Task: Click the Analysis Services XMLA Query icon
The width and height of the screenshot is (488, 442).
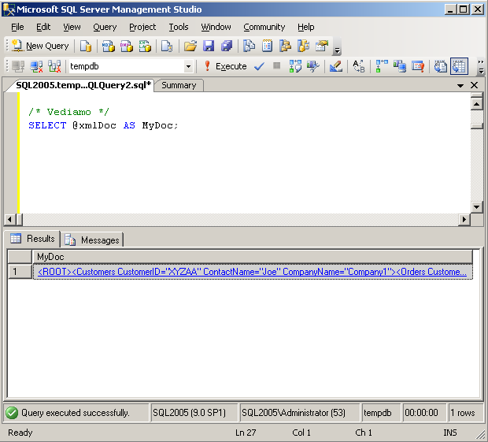Action: (x=145, y=46)
